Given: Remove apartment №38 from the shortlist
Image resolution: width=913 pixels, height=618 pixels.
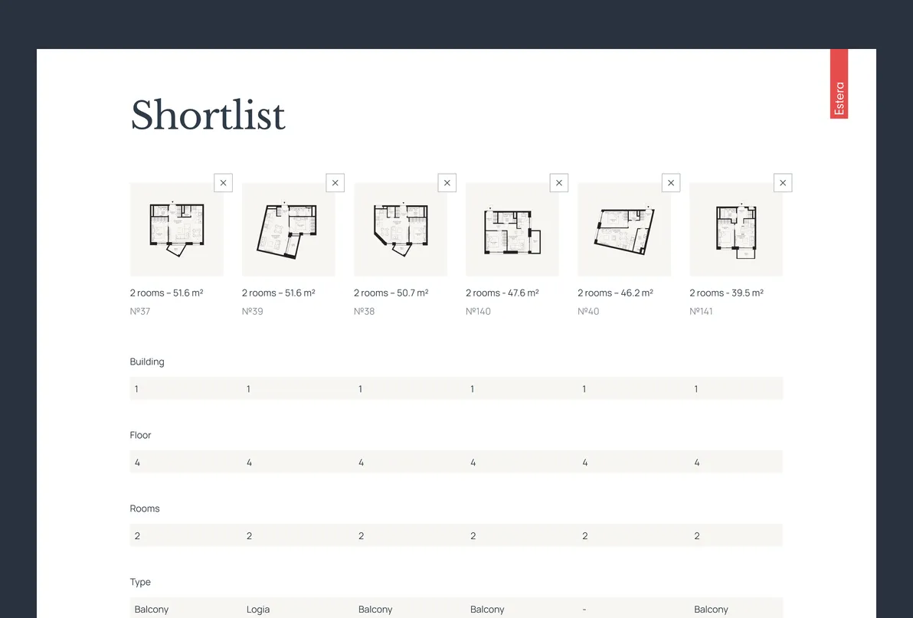Looking at the screenshot, I should click(x=447, y=182).
